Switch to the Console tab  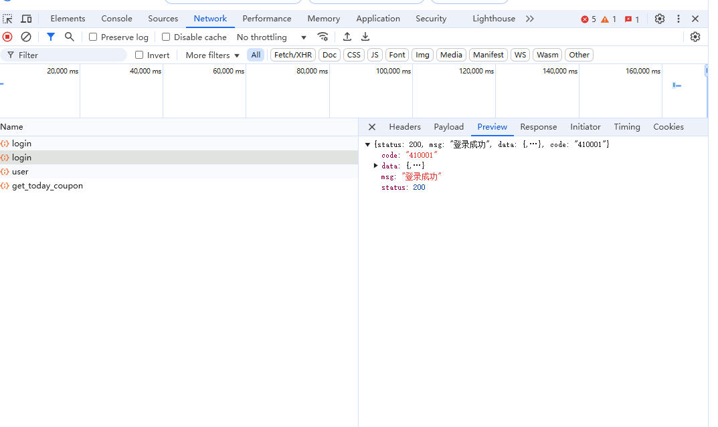click(116, 19)
